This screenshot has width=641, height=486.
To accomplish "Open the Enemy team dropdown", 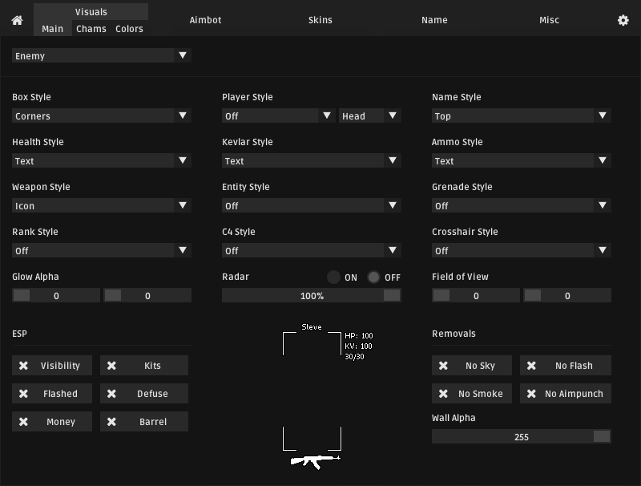I will [102, 55].
